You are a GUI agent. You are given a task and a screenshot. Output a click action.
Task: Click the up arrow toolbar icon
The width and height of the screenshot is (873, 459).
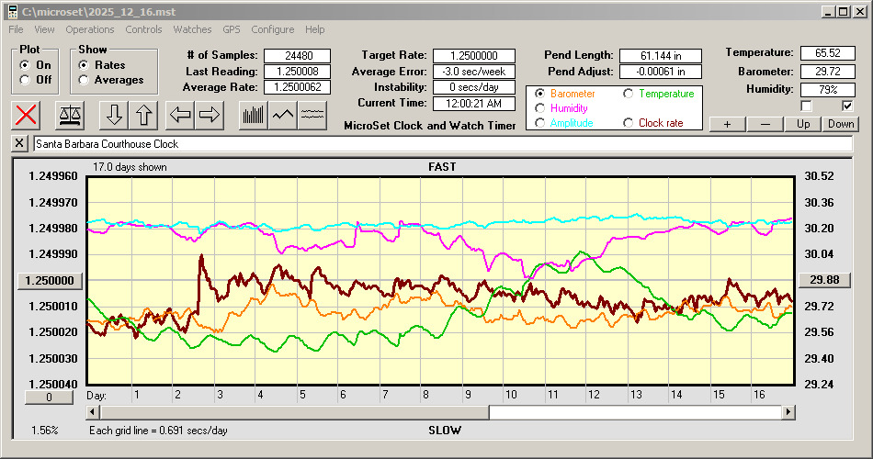click(144, 115)
